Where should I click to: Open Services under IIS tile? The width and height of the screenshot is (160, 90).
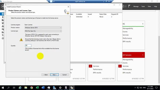pyautogui.click(x=125, y=35)
